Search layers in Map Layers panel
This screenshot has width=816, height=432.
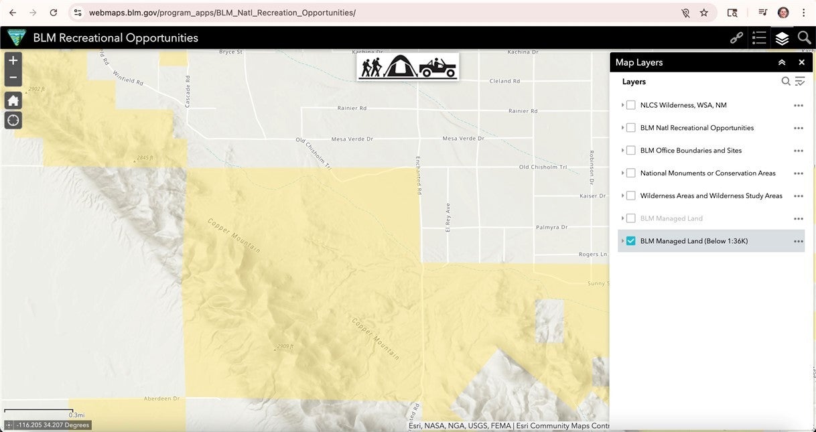[786, 82]
